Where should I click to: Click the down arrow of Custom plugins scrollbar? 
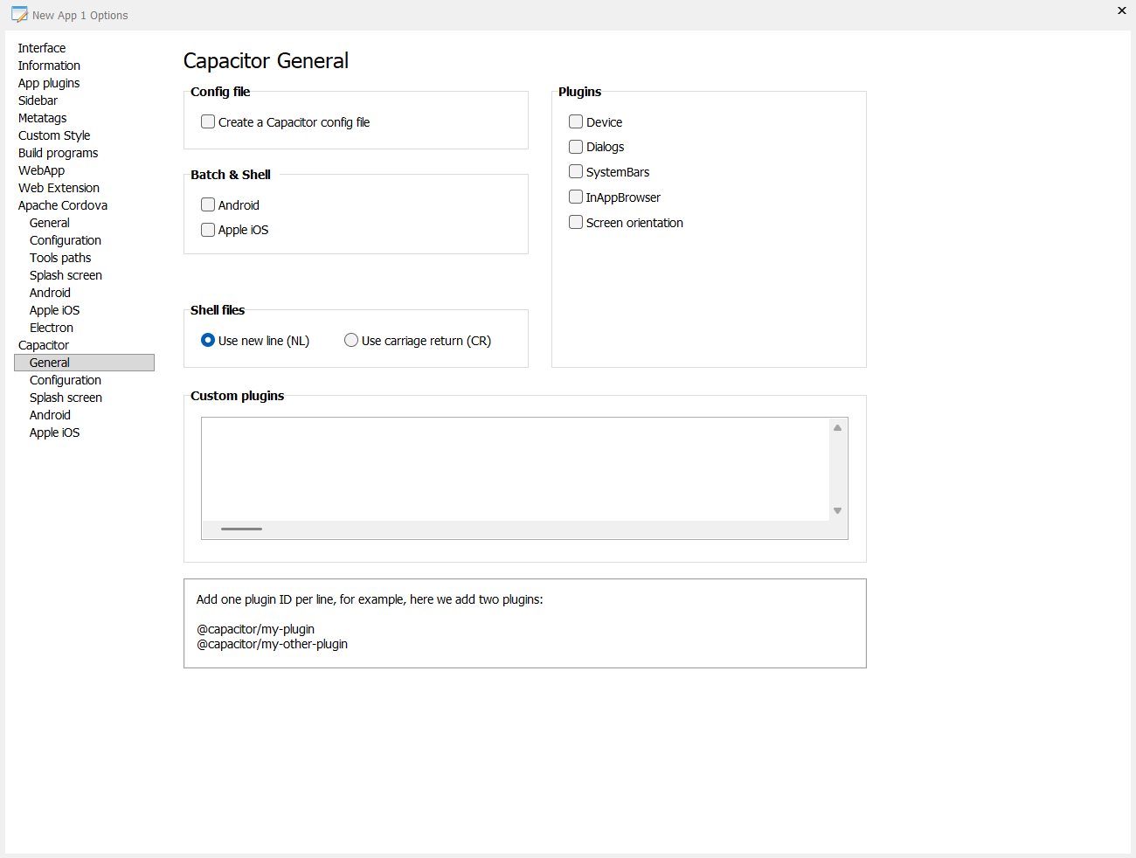coord(837,511)
